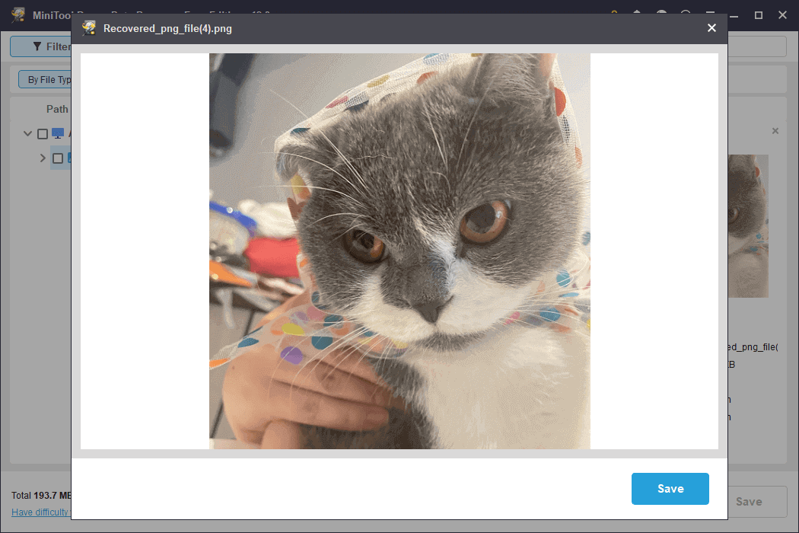Select the Path column header

57,109
